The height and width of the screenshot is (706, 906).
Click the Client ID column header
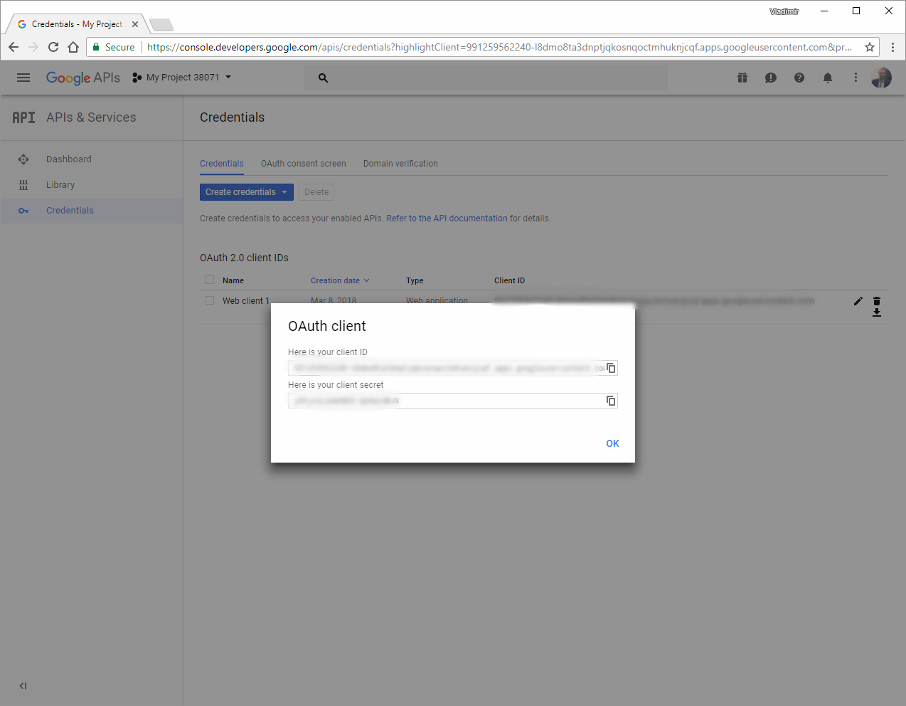(509, 280)
